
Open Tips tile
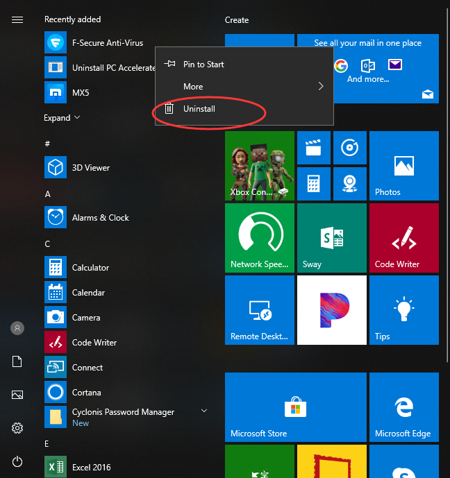tap(404, 310)
